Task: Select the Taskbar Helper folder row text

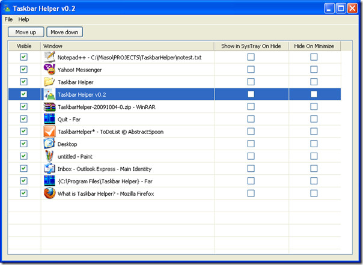Action: click(x=76, y=82)
